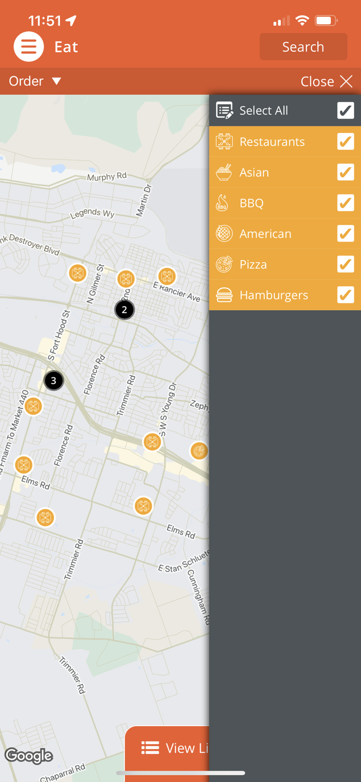Select the Asian filter label
The height and width of the screenshot is (782, 361).
coord(254,173)
